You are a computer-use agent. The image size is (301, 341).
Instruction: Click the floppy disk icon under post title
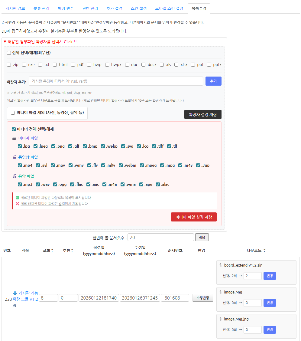coord(14,306)
